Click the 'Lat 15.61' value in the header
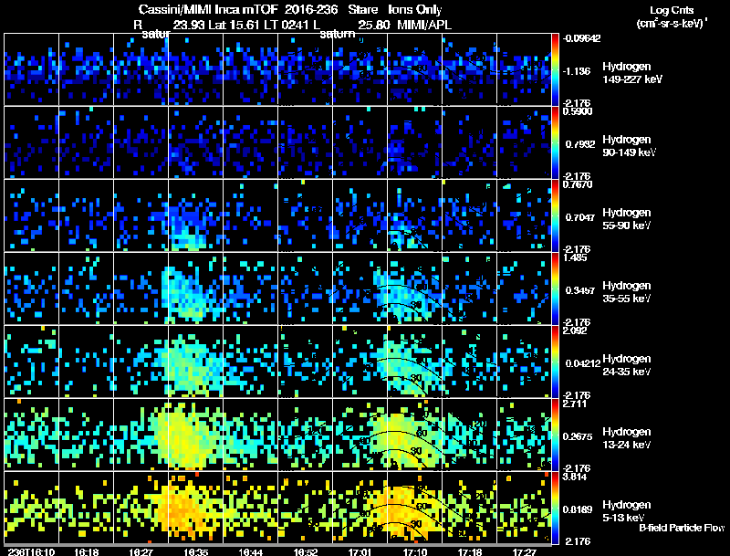The height and width of the screenshot is (556, 730). pyautogui.click(x=235, y=25)
